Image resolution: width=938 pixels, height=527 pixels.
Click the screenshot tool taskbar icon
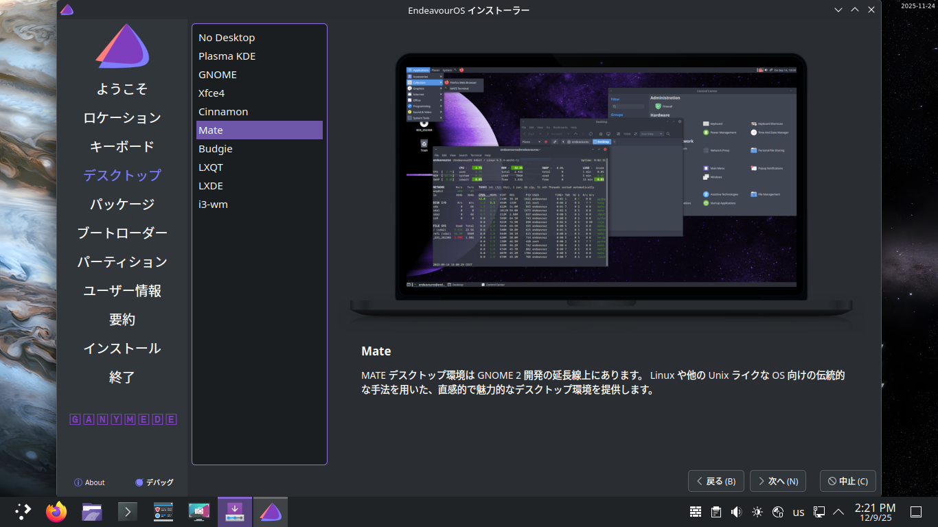click(199, 512)
